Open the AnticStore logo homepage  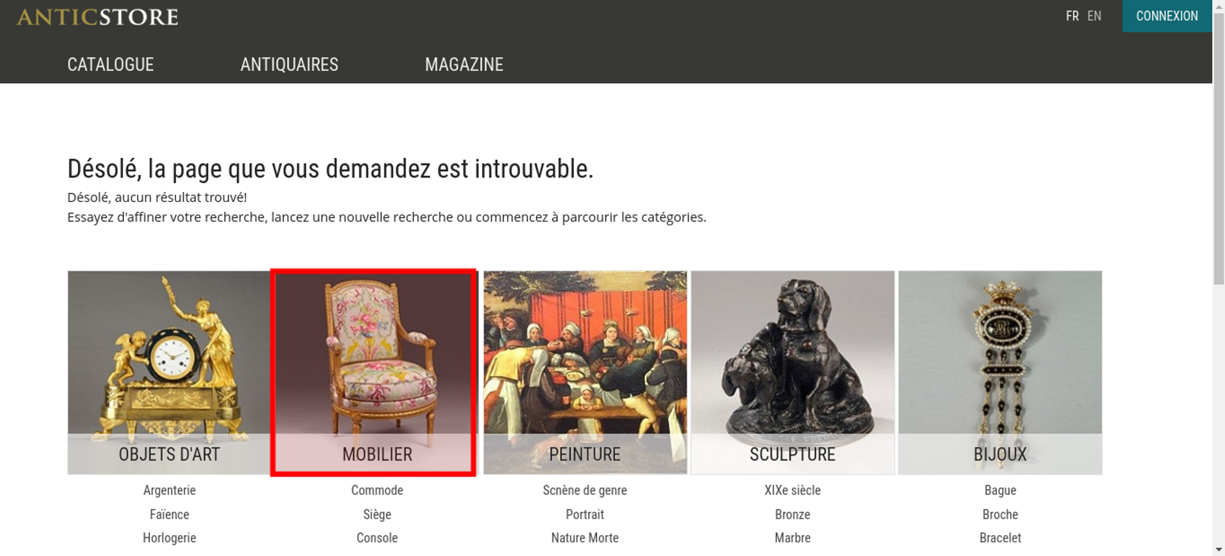(x=97, y=17)
